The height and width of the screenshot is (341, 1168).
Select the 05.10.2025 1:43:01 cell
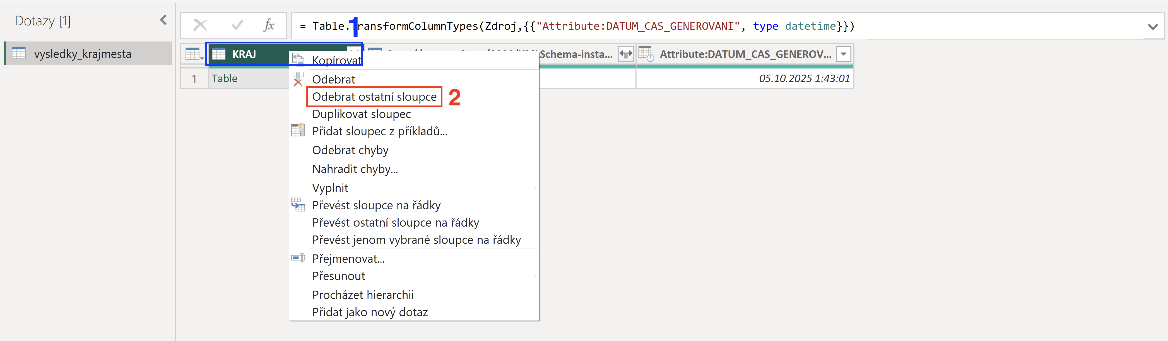coord(745,78)
